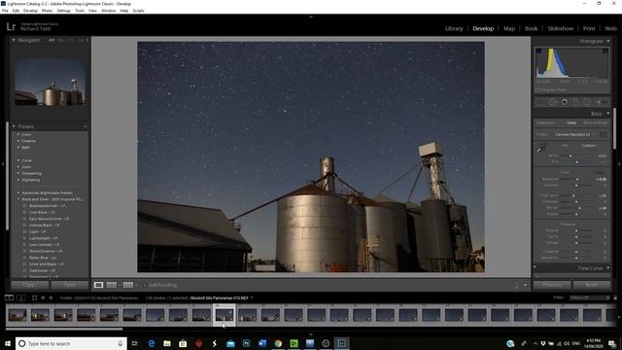Select Color treatment option
This screenshot has height=350, width=622.
pos(571,123)
